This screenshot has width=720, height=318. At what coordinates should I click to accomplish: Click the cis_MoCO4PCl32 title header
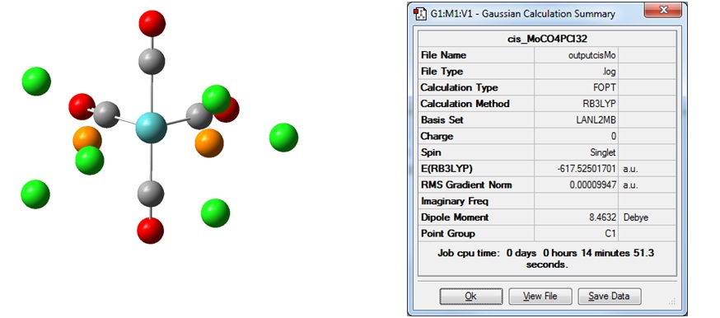tap(547, 39)
